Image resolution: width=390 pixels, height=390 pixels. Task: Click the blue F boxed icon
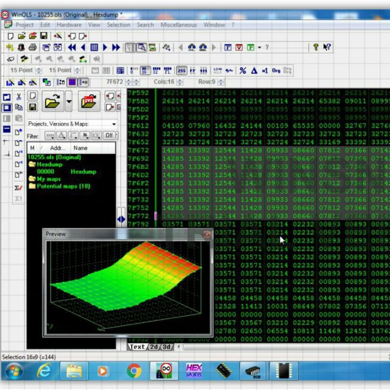click(228, 48)
